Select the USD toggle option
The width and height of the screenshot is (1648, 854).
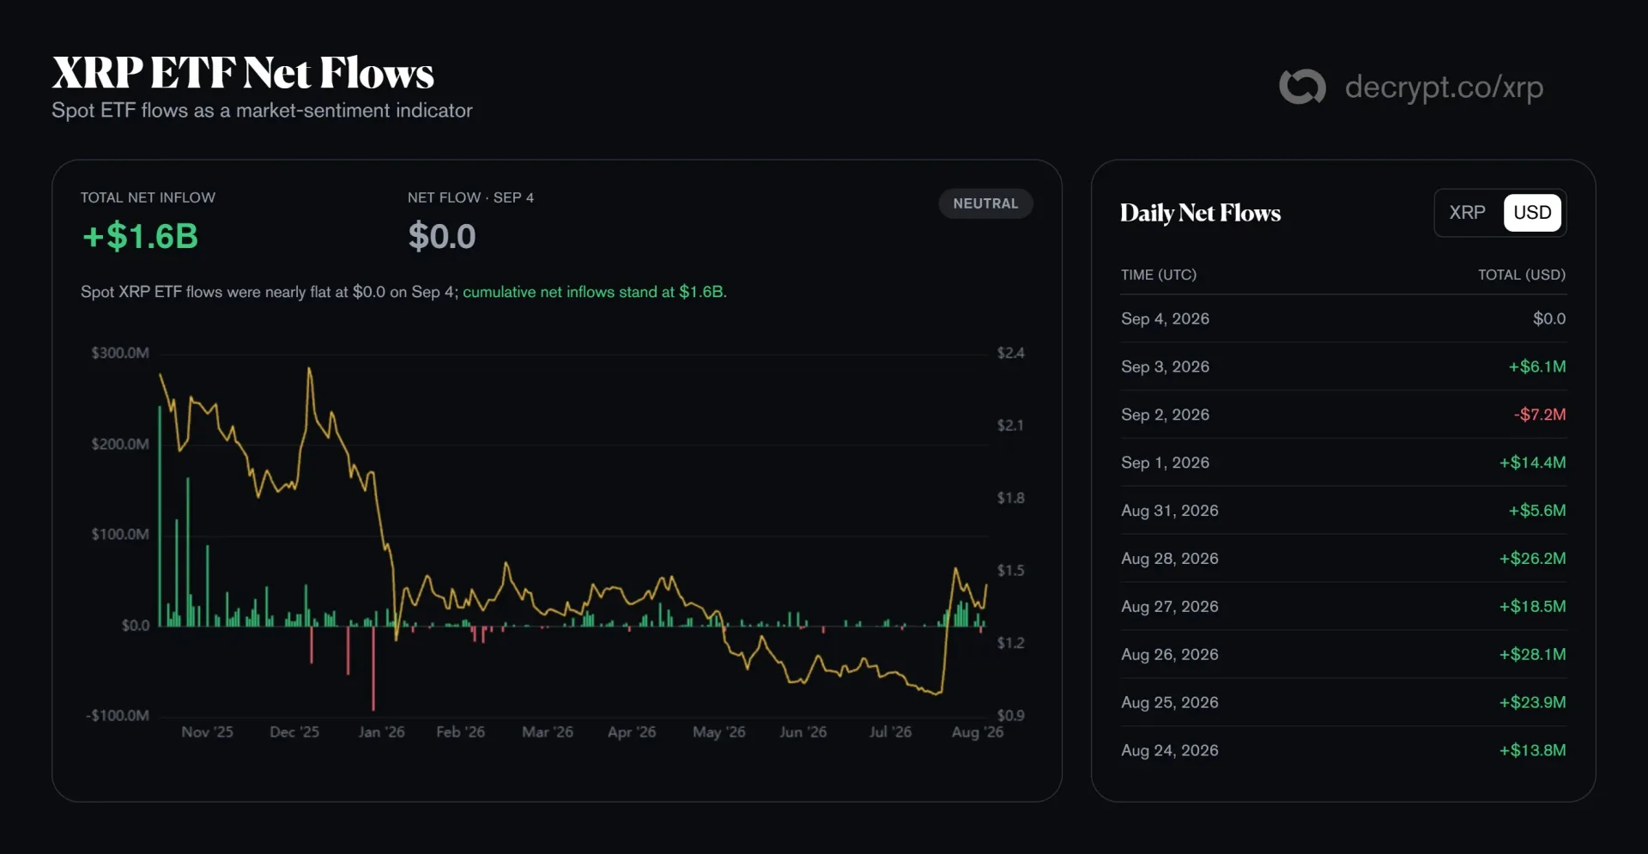[1532, 213]
